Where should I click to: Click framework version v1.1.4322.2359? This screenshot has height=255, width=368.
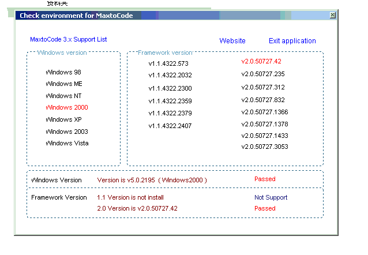pyautogui.click(x=170, y=101)
